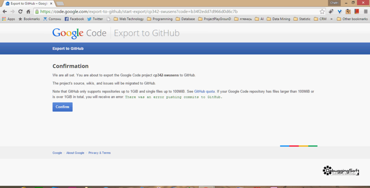
Task: Open the bug extension icon
Action: tap(331, 11)
